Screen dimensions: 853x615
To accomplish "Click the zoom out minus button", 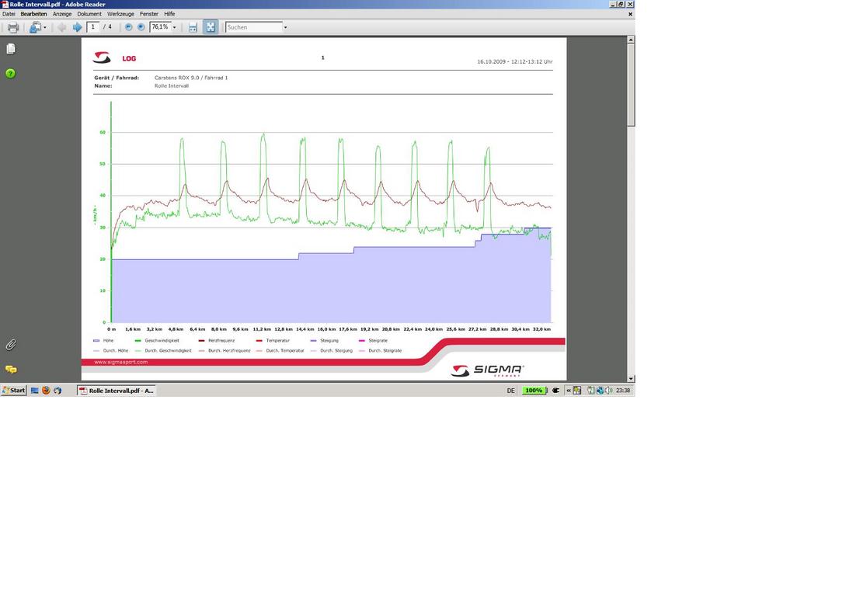I will (x=128, y=27).
